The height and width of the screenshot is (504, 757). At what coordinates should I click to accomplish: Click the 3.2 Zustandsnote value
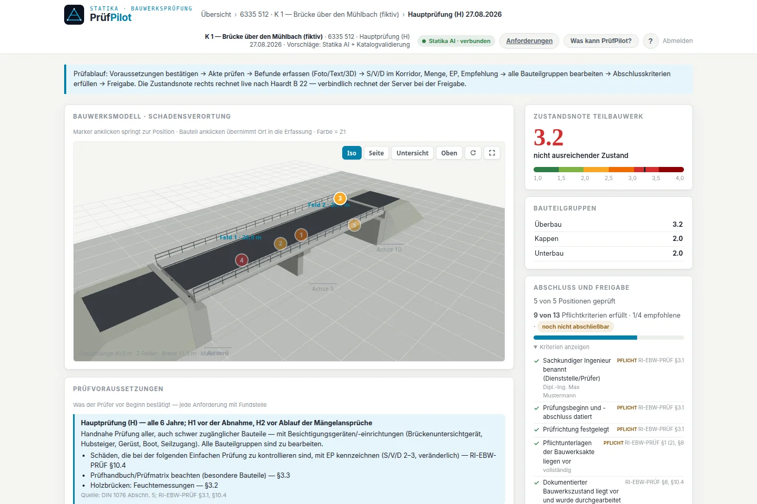coord(548,138)
